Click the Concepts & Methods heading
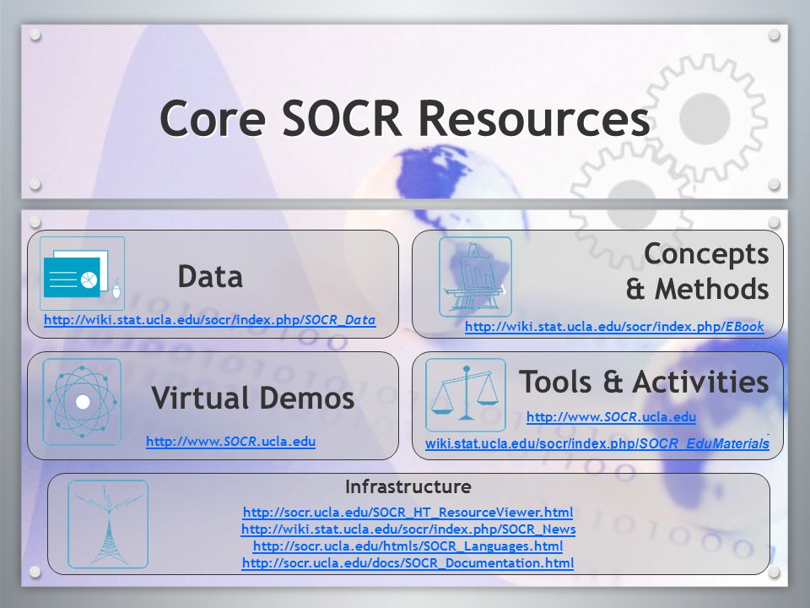810x608 pixels. [x=698, y=271]
